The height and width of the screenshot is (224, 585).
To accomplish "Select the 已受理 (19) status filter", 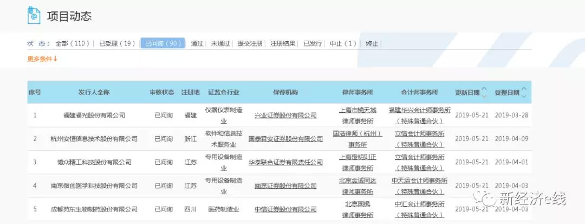I will (x=117, y=43).
